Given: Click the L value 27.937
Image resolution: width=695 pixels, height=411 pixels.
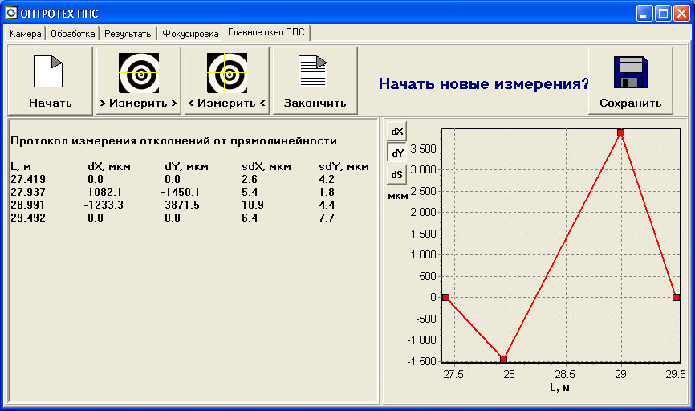Looking at the screenshot, I should click(28, 192).
